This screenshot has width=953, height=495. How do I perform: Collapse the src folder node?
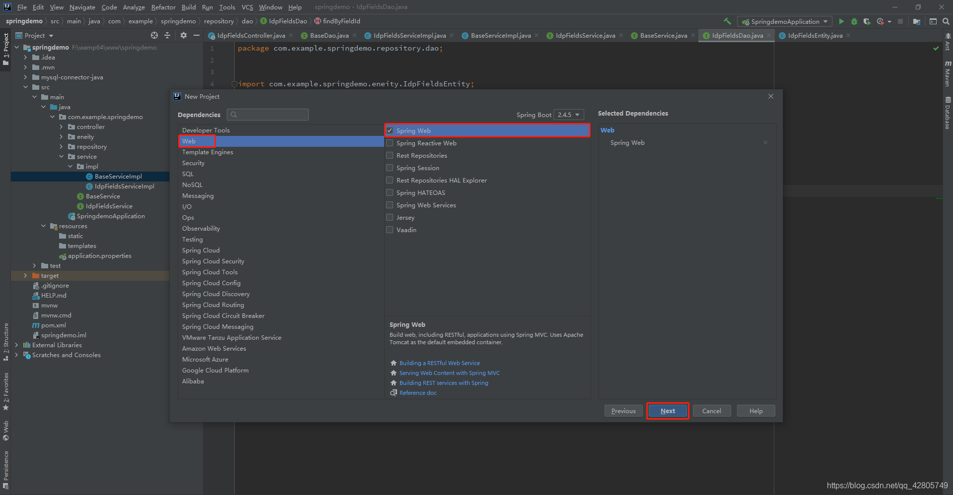(25, 87)
